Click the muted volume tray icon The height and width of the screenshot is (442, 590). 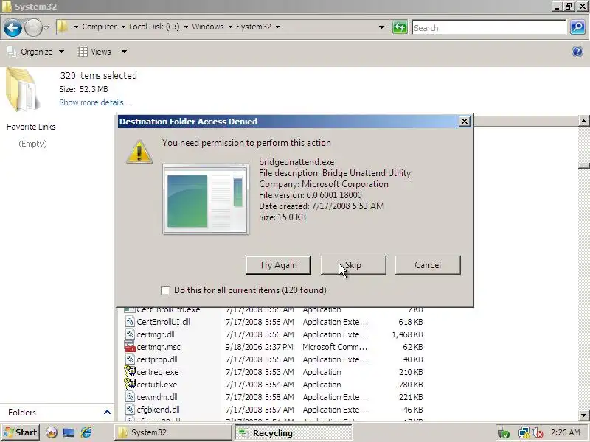pos(537,433)
